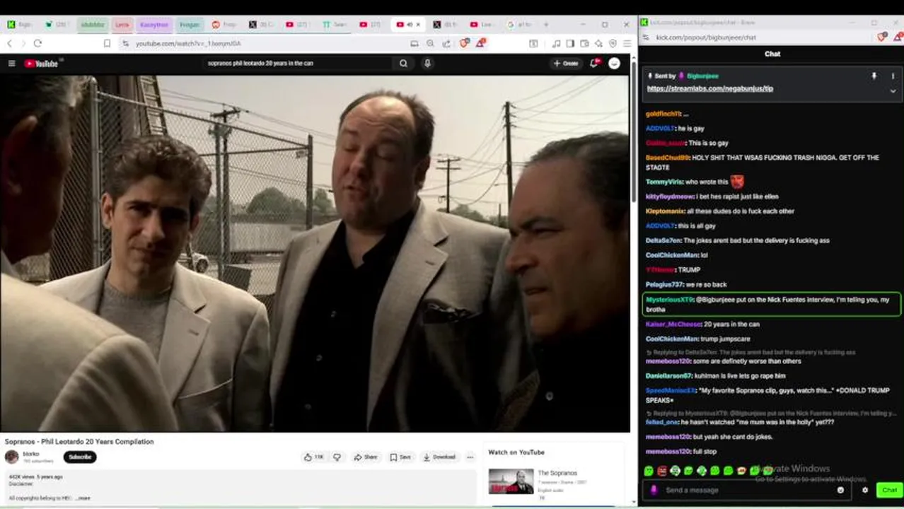Open username Kaiser_McCheese in chat
This screenshot has width=904, height=509.
click(x=673, y=324)
